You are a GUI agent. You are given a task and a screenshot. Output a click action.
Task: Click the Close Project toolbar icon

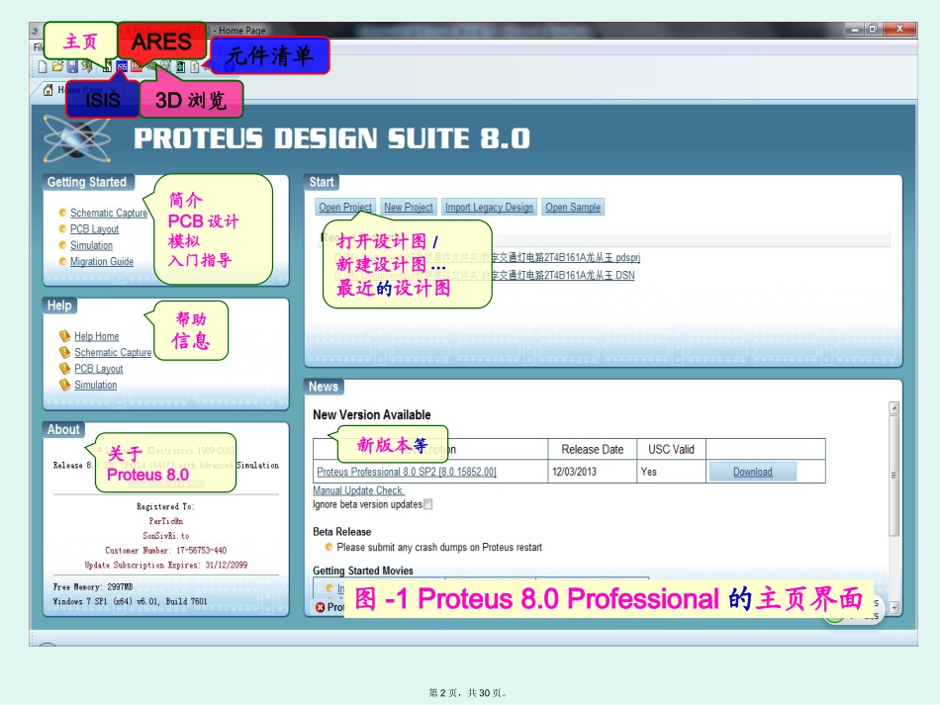87,66
